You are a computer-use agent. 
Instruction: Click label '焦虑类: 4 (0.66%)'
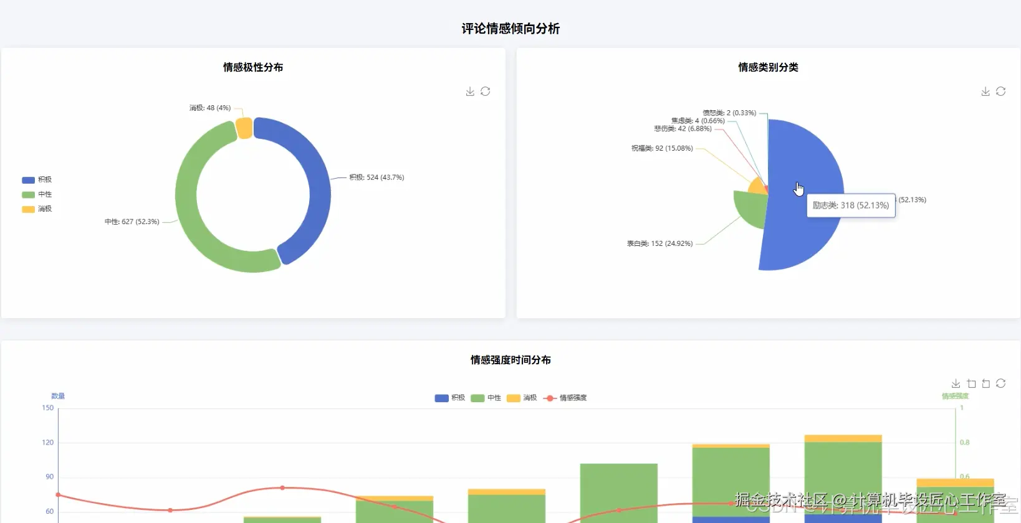[698, 121]
